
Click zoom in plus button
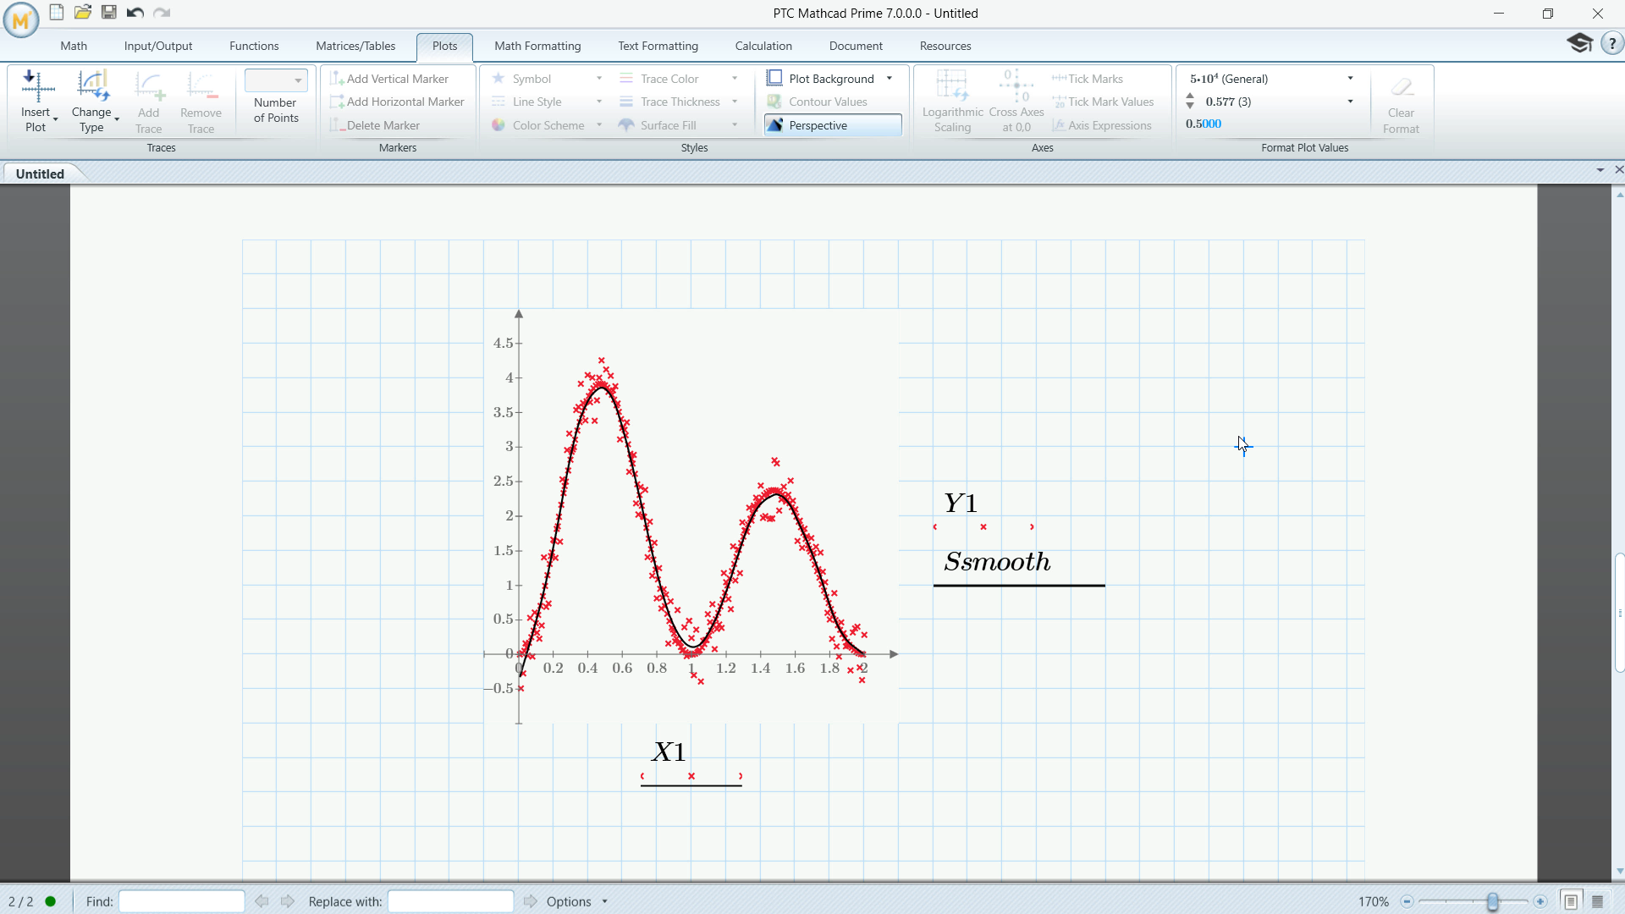(1540, 901)
